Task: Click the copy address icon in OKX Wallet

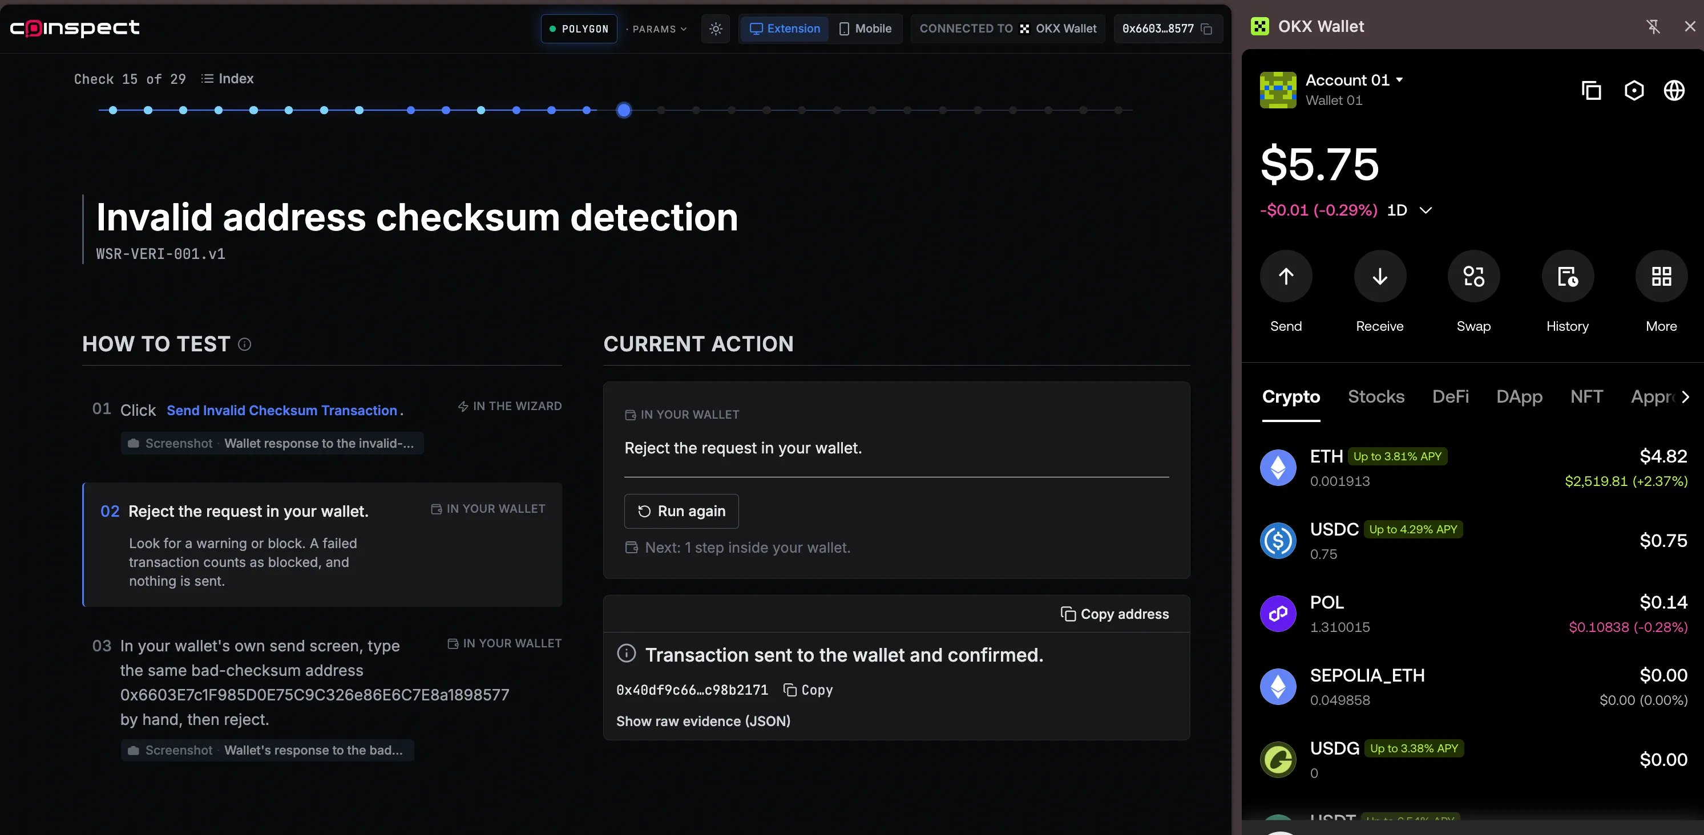Action: click(1591, 90)
